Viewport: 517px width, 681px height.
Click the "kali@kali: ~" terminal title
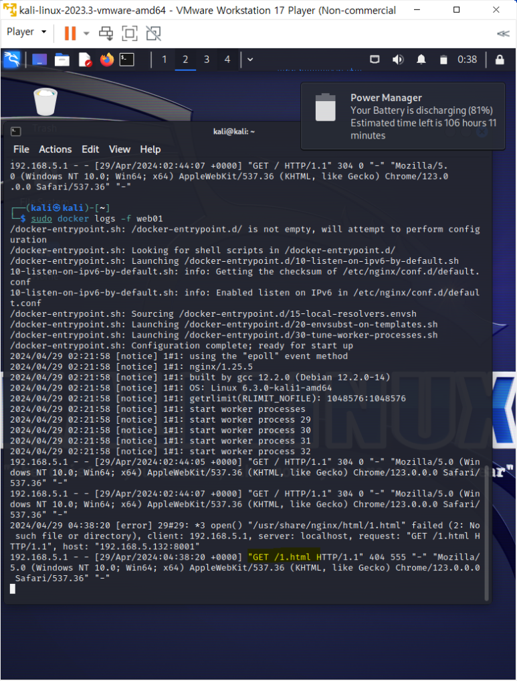pyautogui.click(x=234, y=132)
